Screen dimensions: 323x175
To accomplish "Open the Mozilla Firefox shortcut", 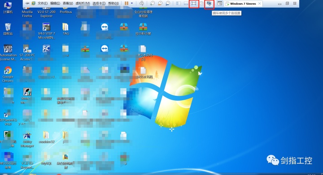I will click(27, 12).
